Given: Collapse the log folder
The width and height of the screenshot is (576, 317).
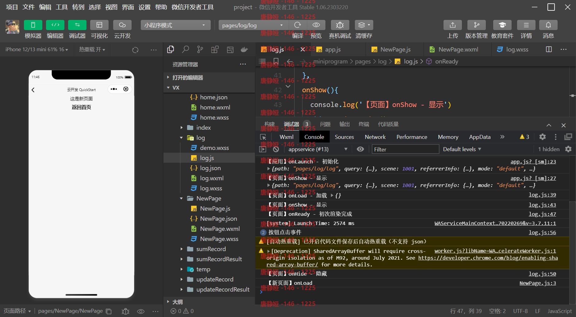Looking at the screenshot, I should [x=209, y=138].
